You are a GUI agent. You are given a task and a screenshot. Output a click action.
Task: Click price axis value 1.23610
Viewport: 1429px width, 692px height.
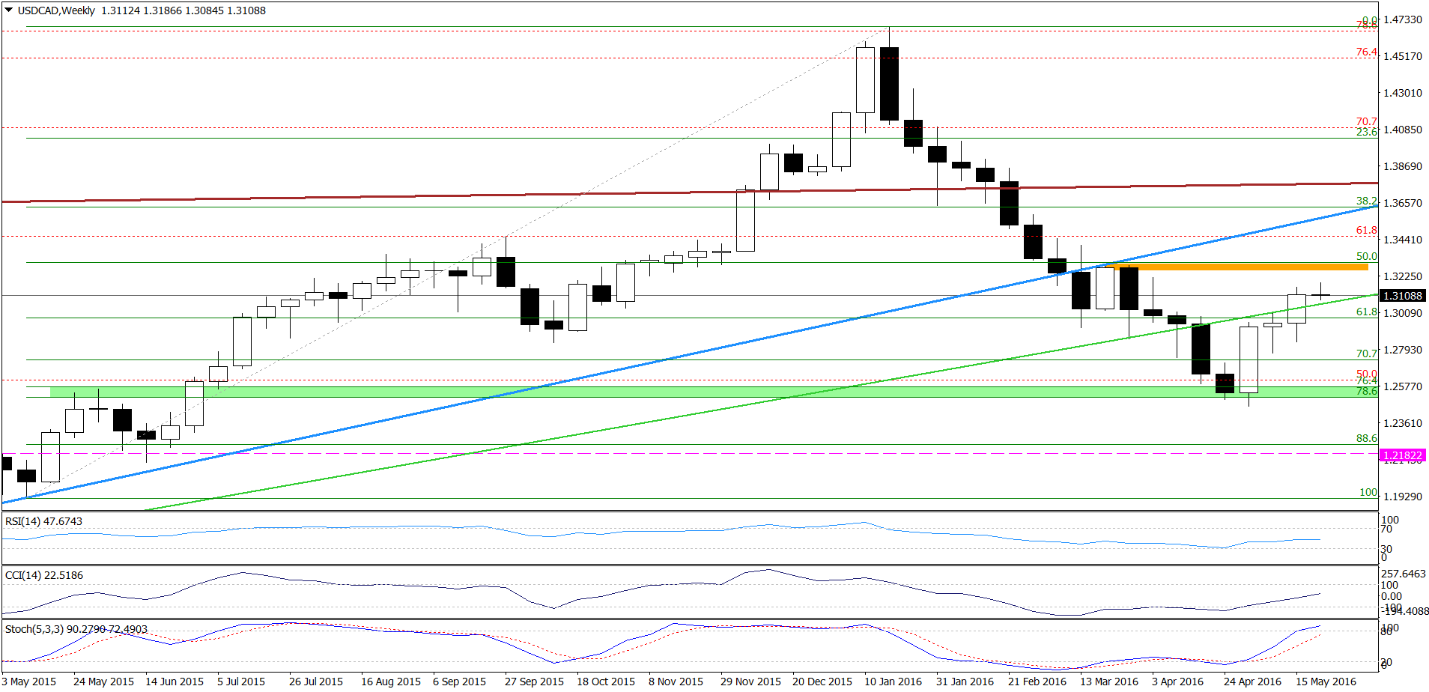pyautogui.click(x=1403, y=423)
